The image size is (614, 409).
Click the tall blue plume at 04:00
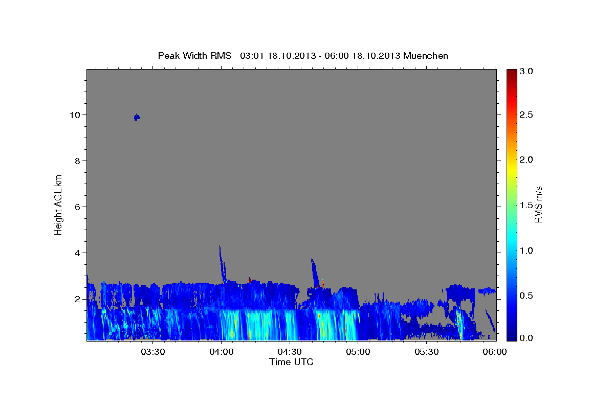coord(223,263)
